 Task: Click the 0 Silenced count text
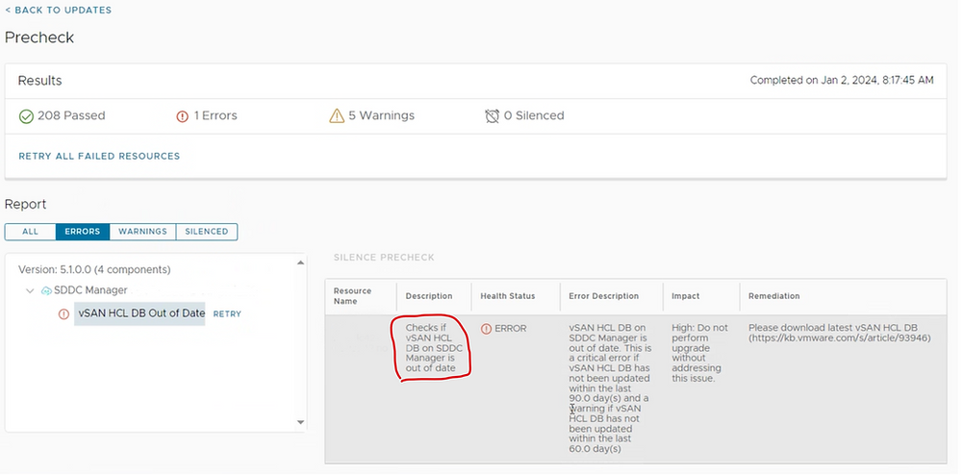(x=534, y=115)
